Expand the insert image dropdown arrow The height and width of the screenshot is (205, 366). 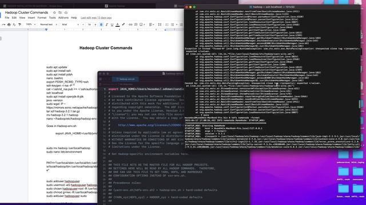(x=144, y=24)
